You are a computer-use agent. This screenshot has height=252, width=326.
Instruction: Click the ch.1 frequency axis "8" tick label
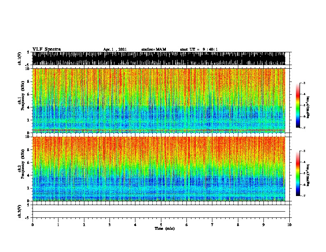tap(28, 82)
